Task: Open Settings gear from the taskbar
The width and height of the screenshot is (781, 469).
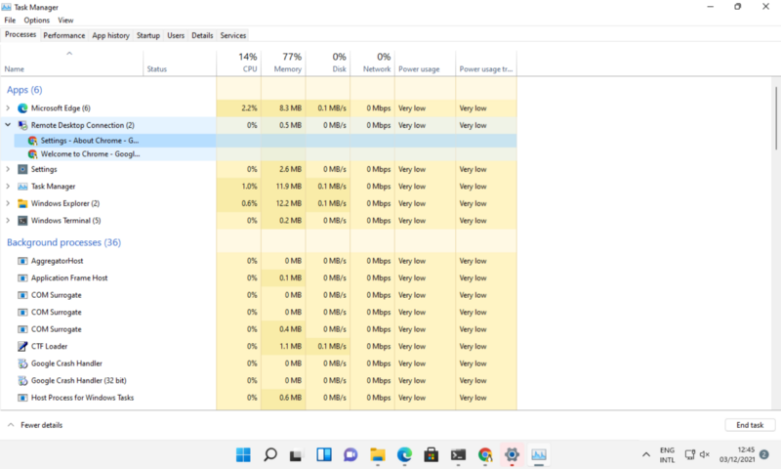Action: 512,454
